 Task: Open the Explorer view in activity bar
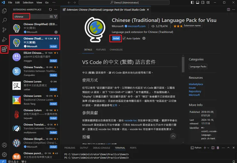tap(4, 11)
